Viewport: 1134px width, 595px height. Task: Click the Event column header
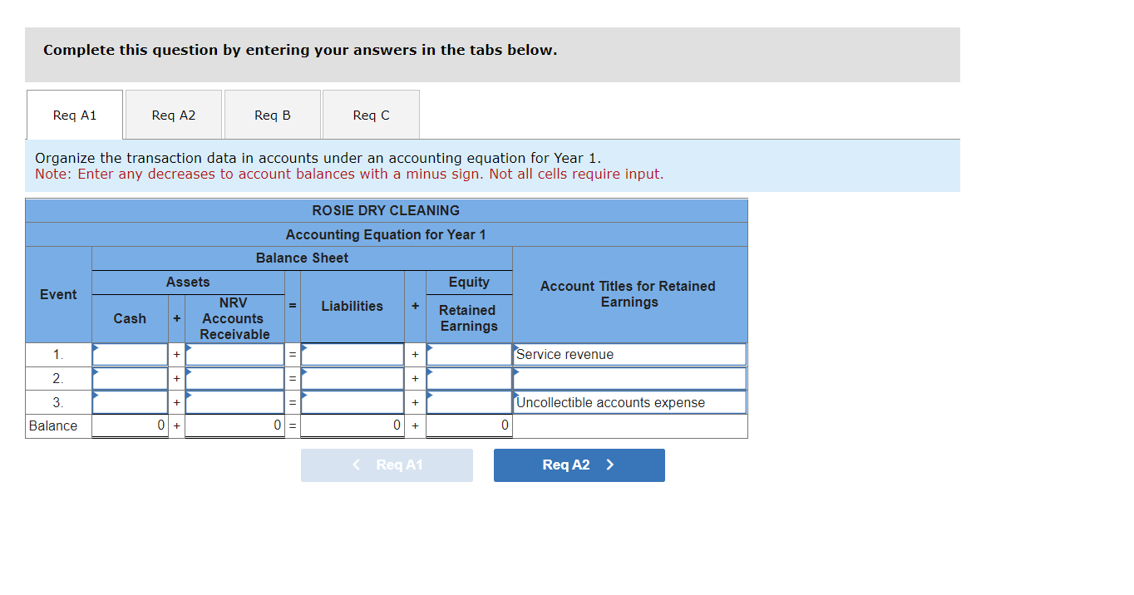pos(58,295)
